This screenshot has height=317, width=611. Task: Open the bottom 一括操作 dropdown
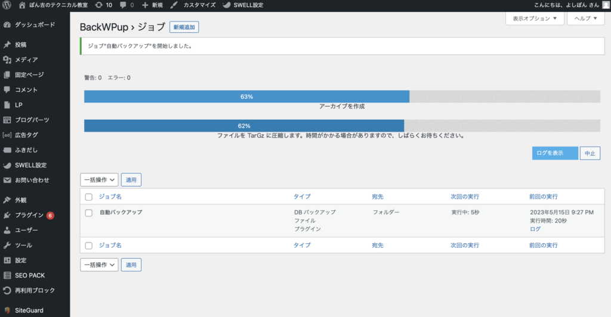tap(100, 265)
